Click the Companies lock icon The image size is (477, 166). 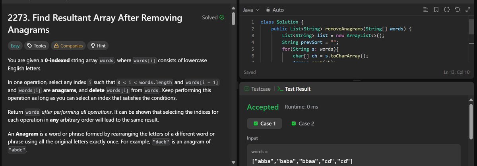point(56,46)
